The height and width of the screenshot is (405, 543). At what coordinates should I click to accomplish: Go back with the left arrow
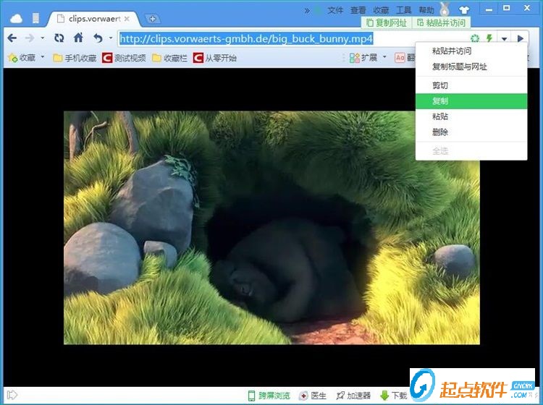pos(12,38)
